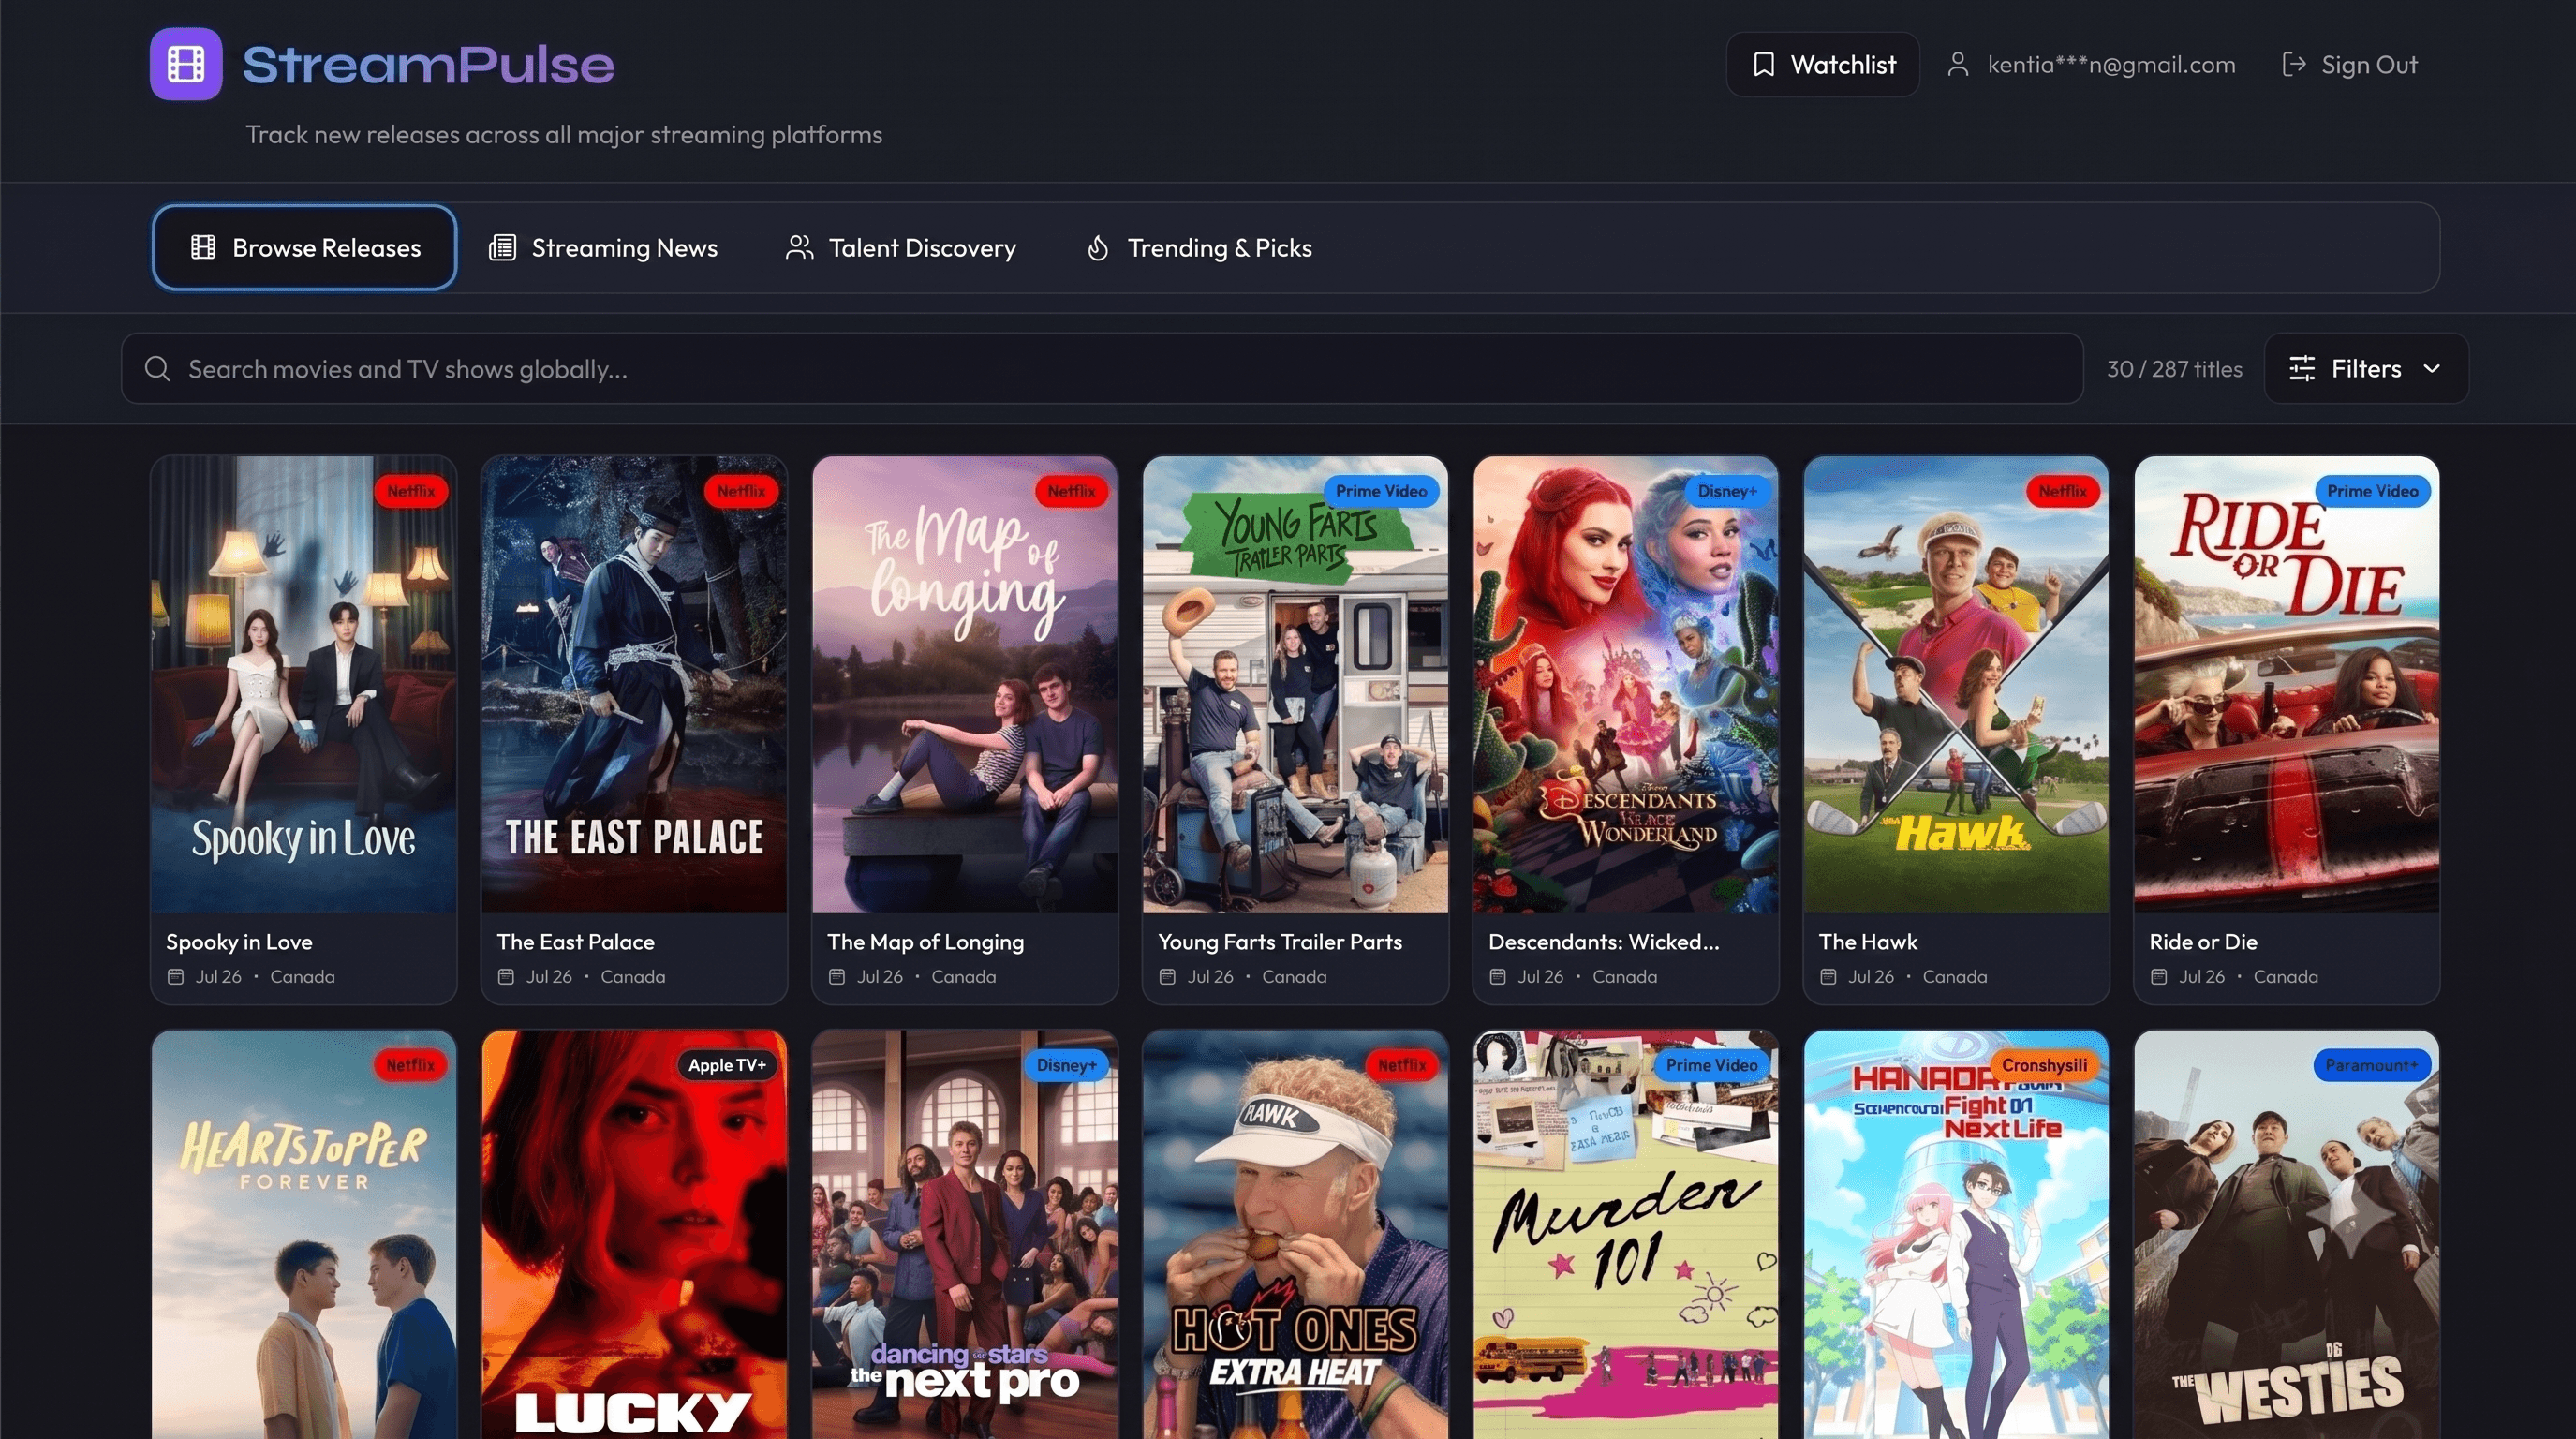The image size is (2576, 1439).
Task: Open the Murder 101 poster
Action: 1626,1235
